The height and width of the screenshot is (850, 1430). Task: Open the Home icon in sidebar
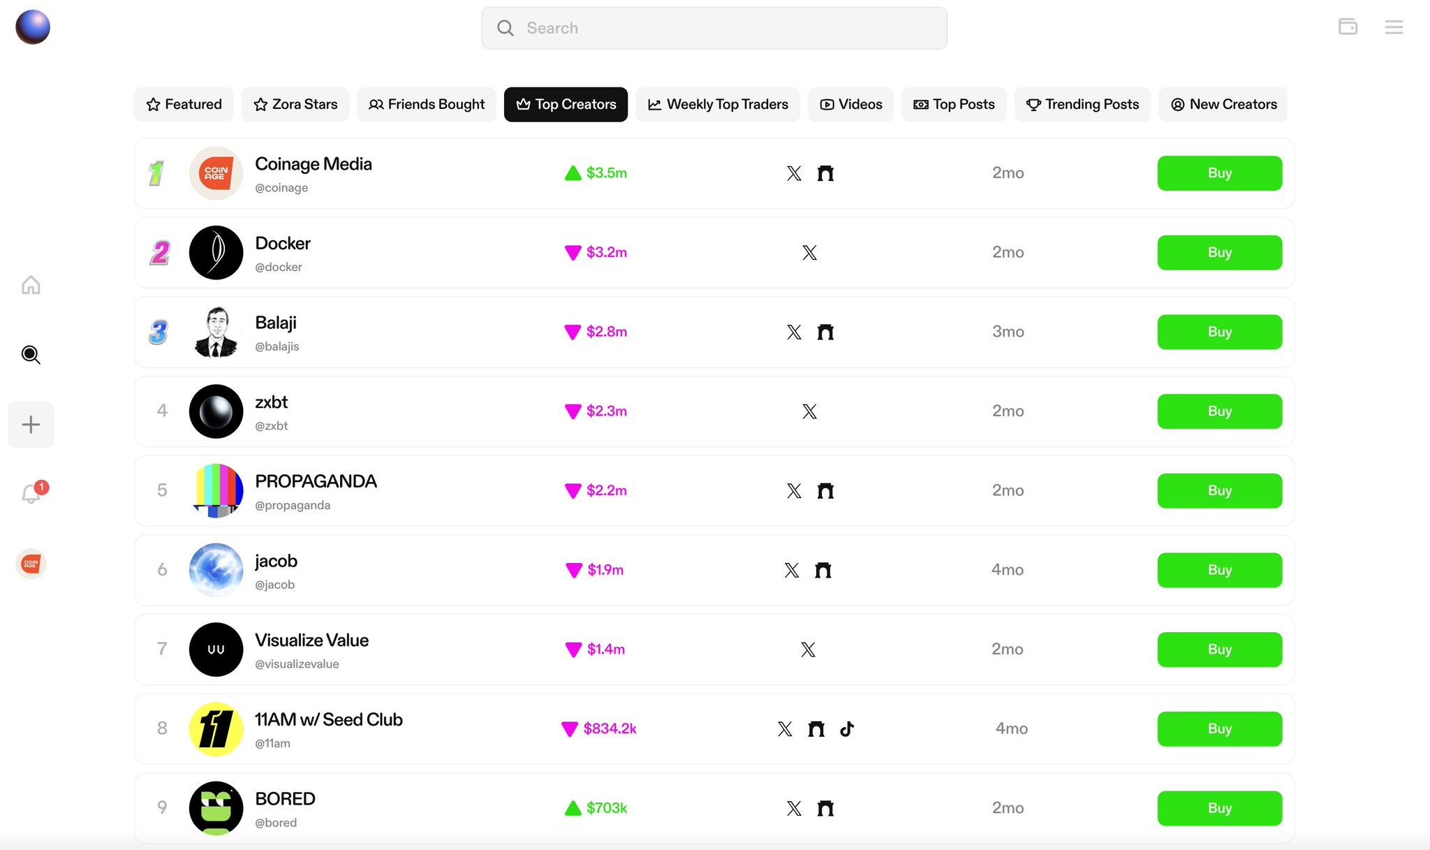point(31,285)
